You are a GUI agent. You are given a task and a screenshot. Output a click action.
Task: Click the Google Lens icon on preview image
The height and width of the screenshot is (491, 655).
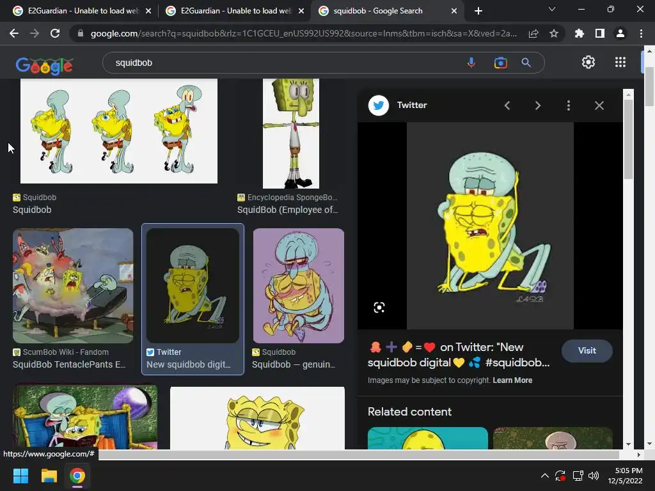click(x=379, y=308)
